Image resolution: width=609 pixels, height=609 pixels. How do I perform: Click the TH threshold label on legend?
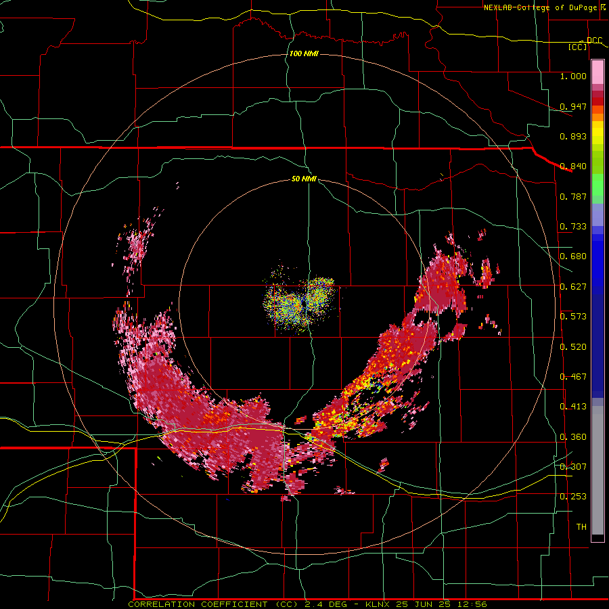pyautogui.click(x=581, y=526)
